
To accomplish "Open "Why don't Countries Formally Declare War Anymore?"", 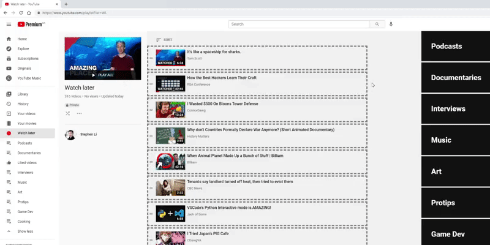I will click(x=261, y=130).
